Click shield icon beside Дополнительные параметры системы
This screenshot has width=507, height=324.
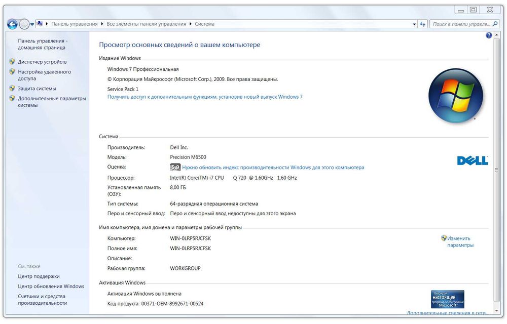(x=12, y=98)
